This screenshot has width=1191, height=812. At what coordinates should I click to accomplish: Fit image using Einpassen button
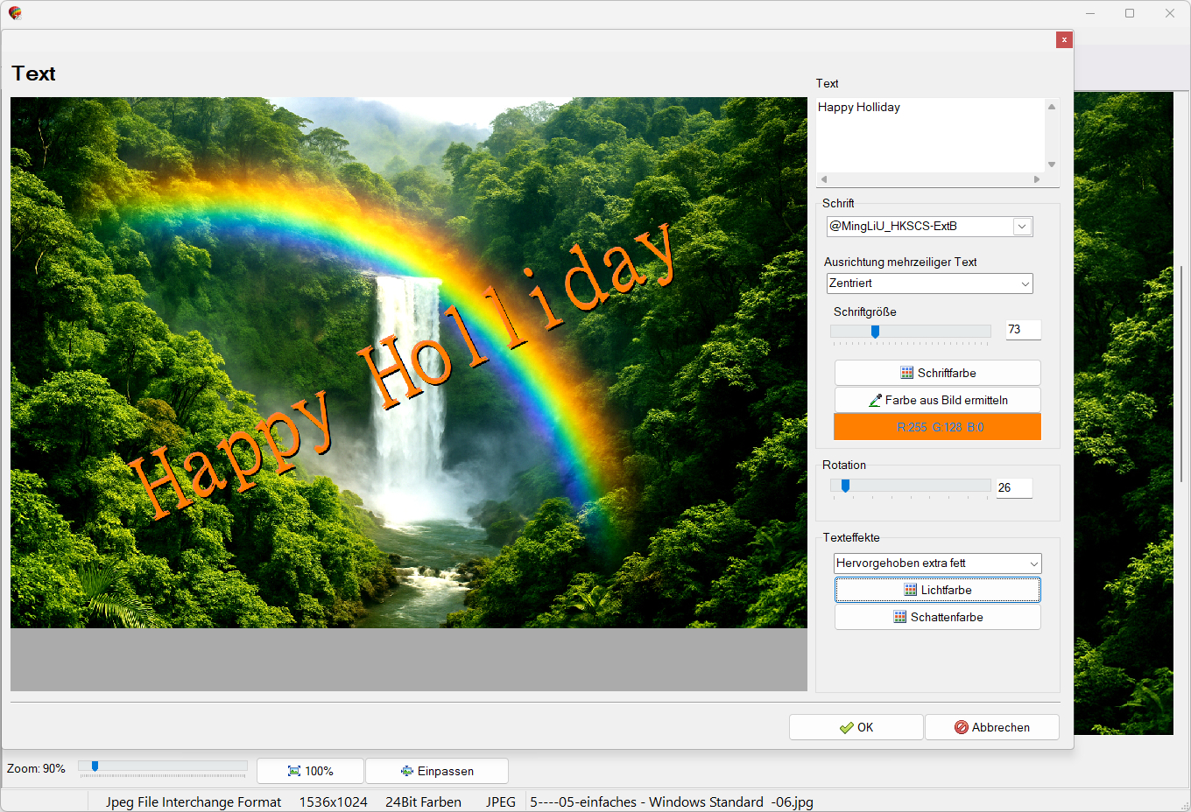point(436,771)
